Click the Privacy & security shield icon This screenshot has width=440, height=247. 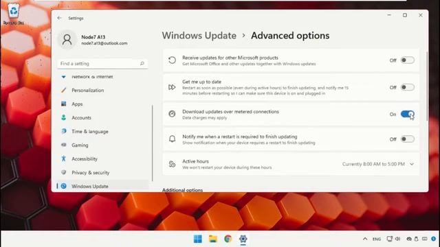(64, 172)
